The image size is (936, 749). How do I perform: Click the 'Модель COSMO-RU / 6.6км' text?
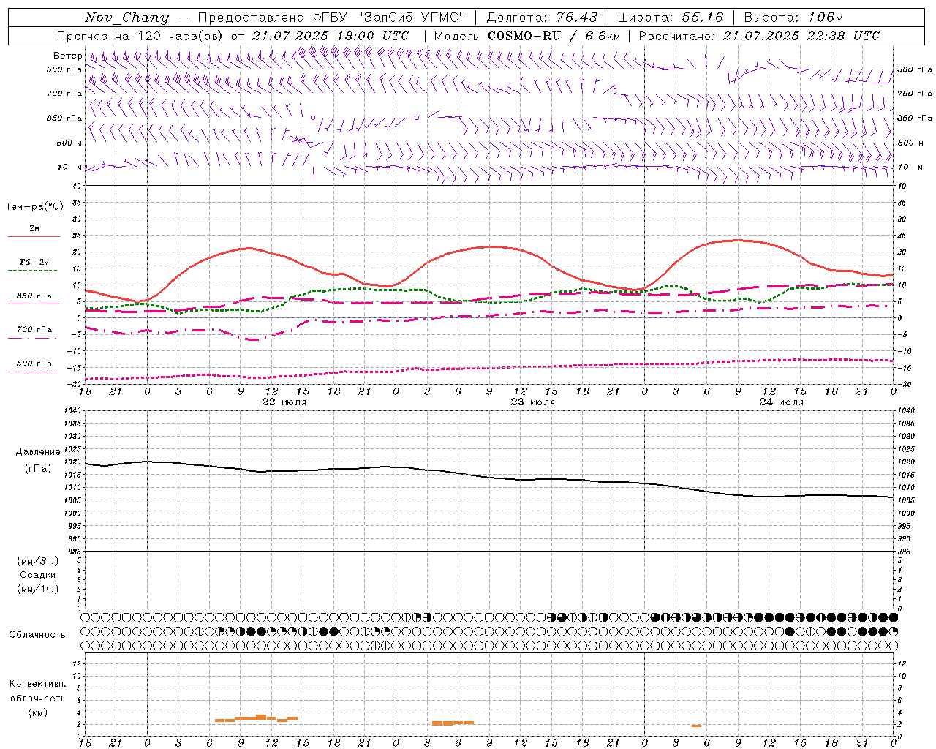click(x=526, y=36)
